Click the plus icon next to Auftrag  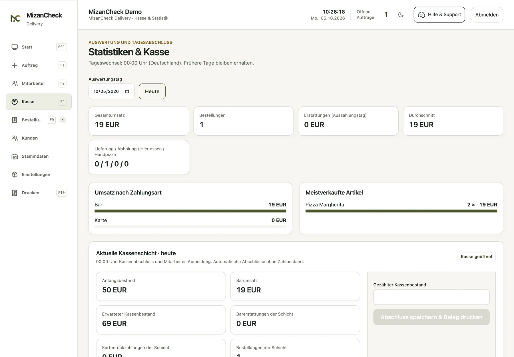tap(15, 65)
